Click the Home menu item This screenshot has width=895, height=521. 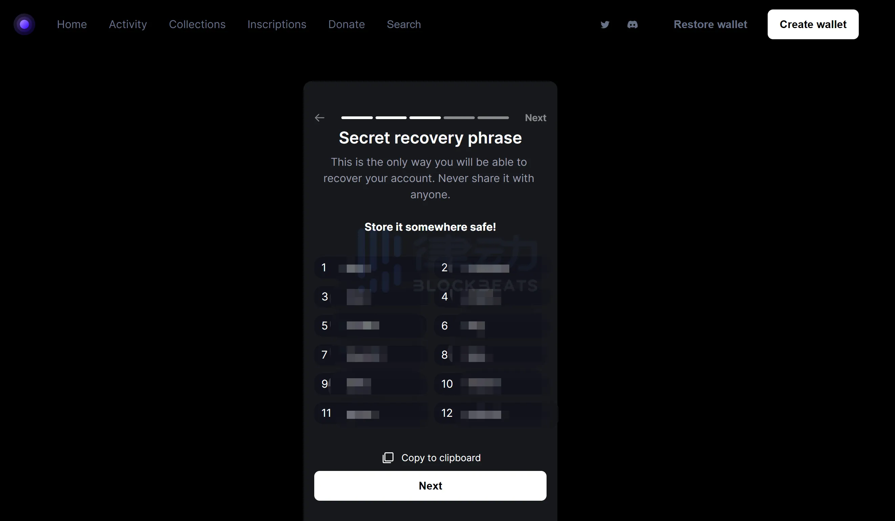pyautogui.click(x=72, y=24)
